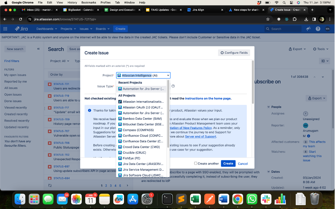Open the Project: All filter dropdown
Image resolution: width=335 pixels, height=209 pixels.
point(60,61)
